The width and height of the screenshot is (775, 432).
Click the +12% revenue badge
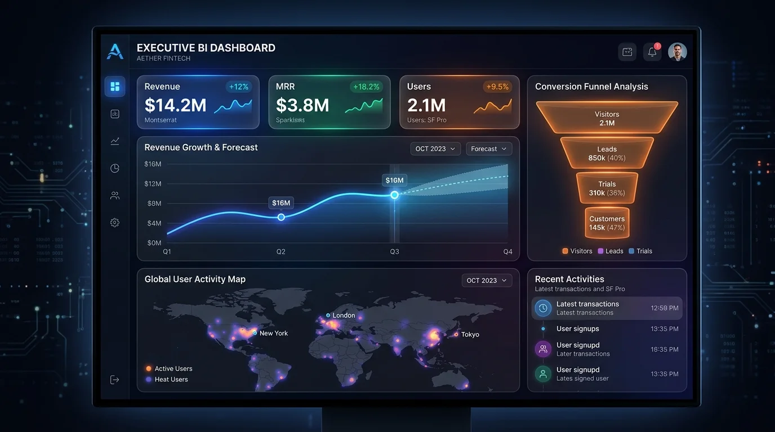point(239,87)
